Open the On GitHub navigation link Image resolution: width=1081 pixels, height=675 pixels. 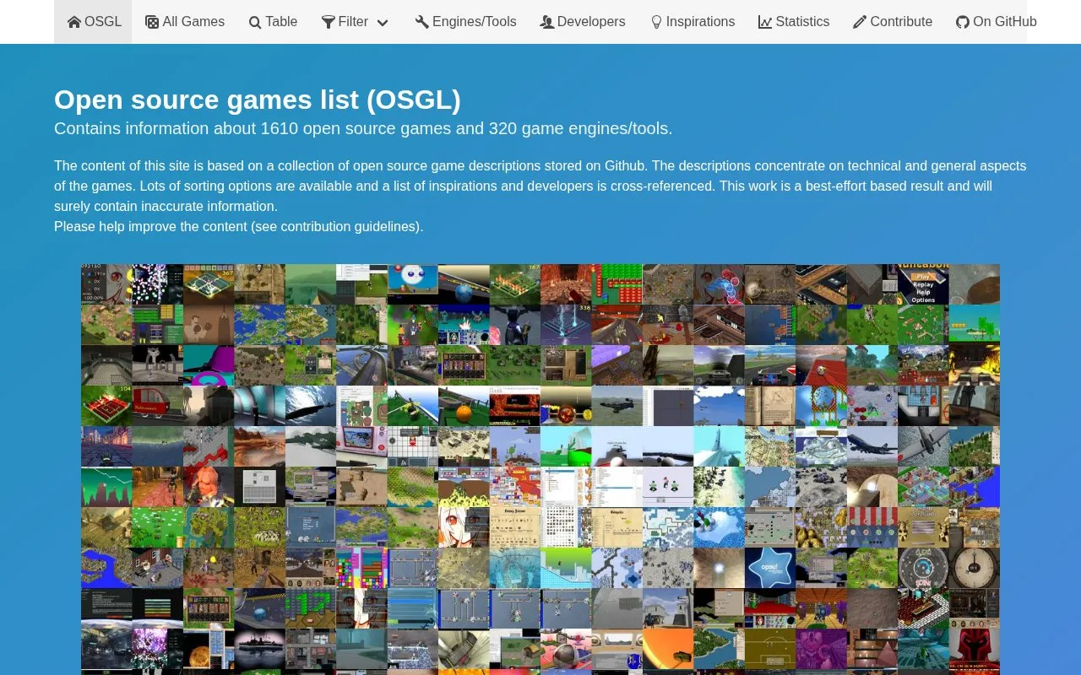pos(997,22)
